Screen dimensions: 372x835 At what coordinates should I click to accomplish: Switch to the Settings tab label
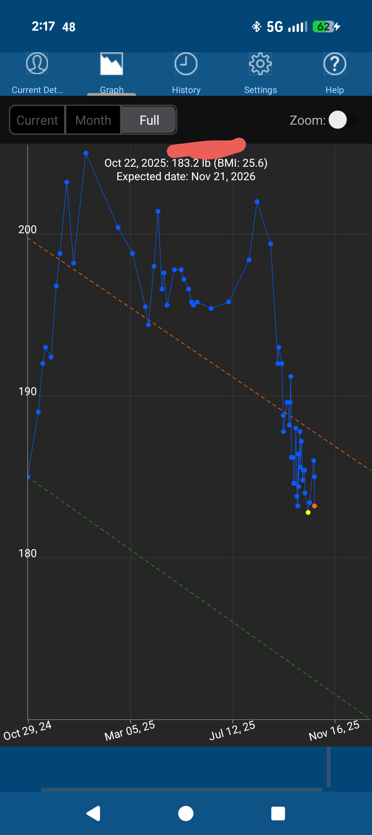[x=260, y=90]
